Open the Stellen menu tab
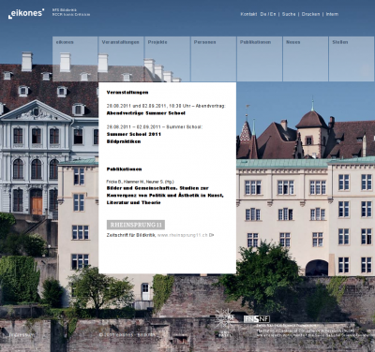This screenshot has width=375, height=352. click(352, 59)
